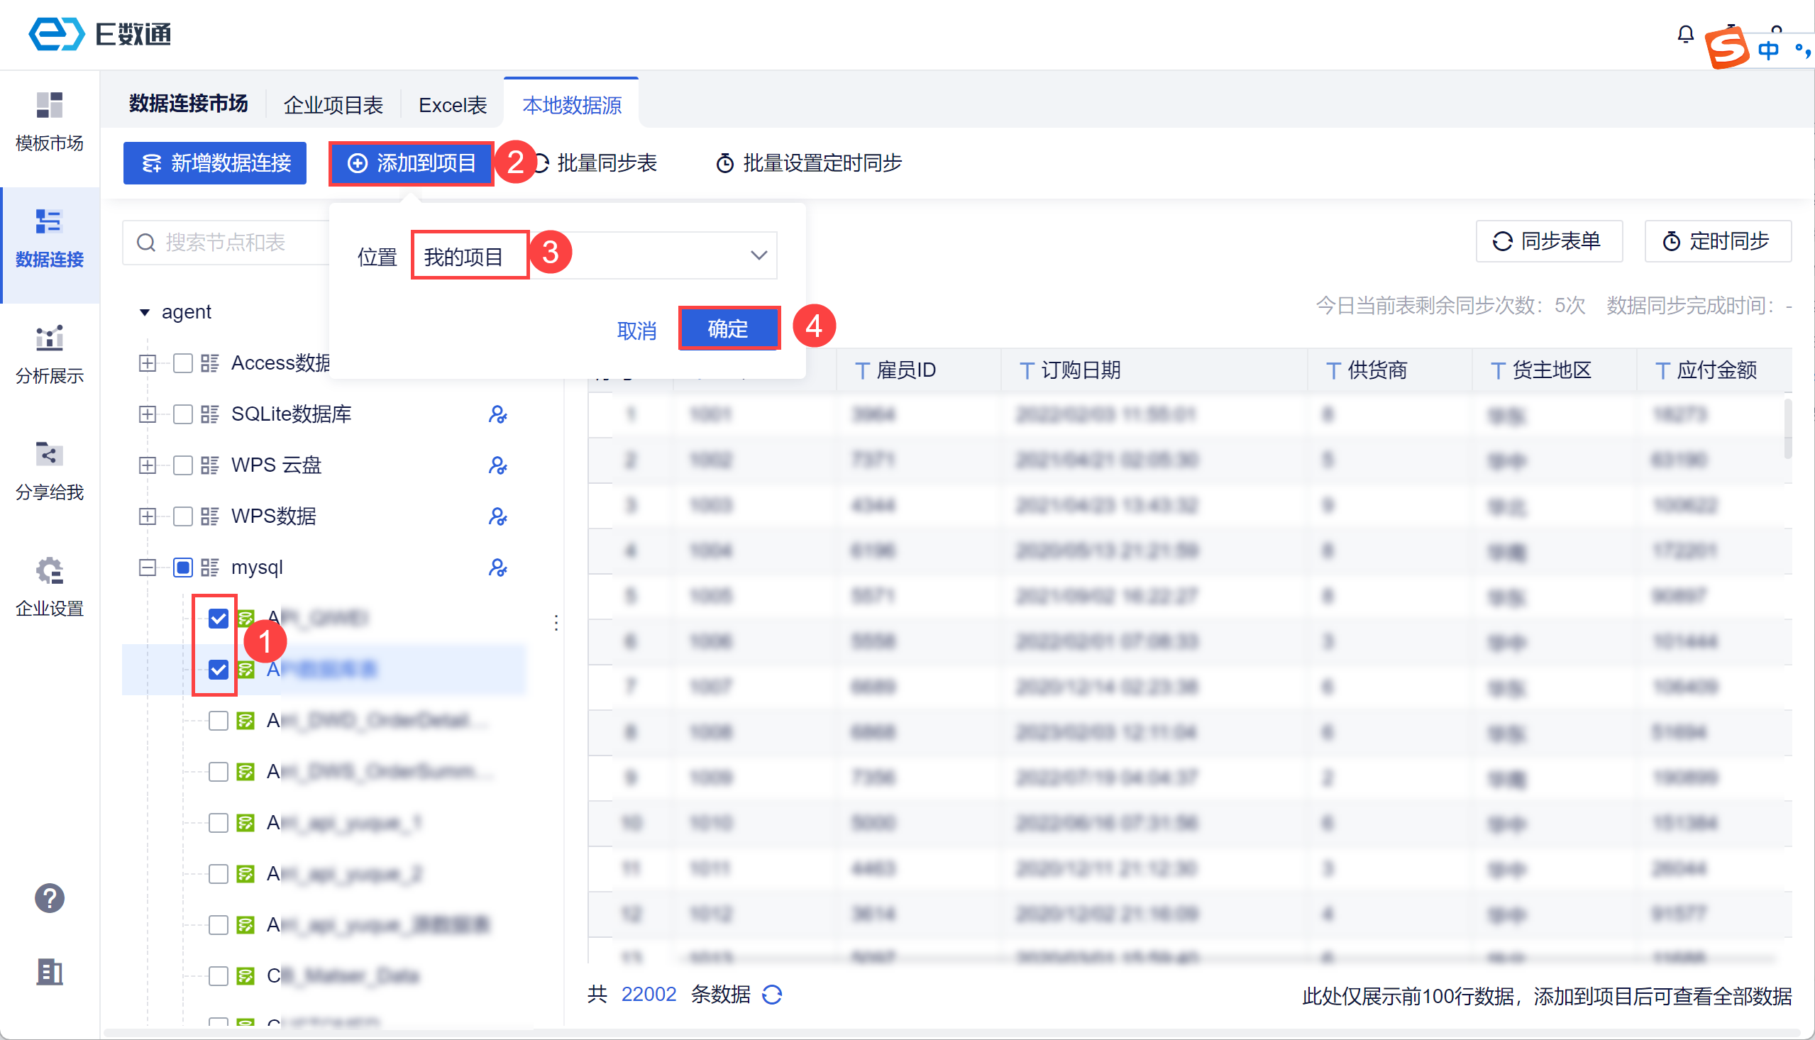Toggle the mysql node checkbox
The width and height of the screenshot is (1815, 1040).
point(183,567)
